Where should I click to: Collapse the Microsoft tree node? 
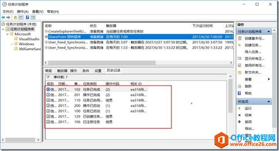click(8, 34)
